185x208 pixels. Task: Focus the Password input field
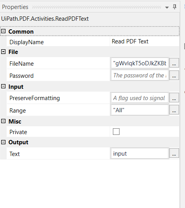tap(140, 75)
